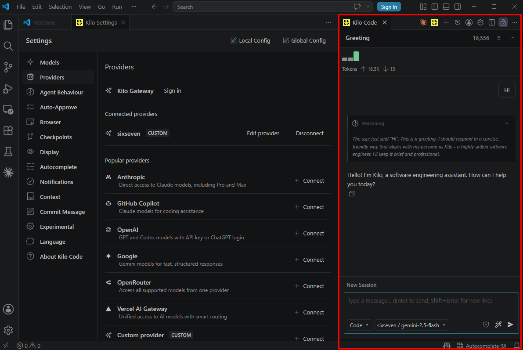Image resolution: width=523 pixels, height=350 pixels.
Task: Connect the Anthropic provider
Action: (x=310, y=180)
